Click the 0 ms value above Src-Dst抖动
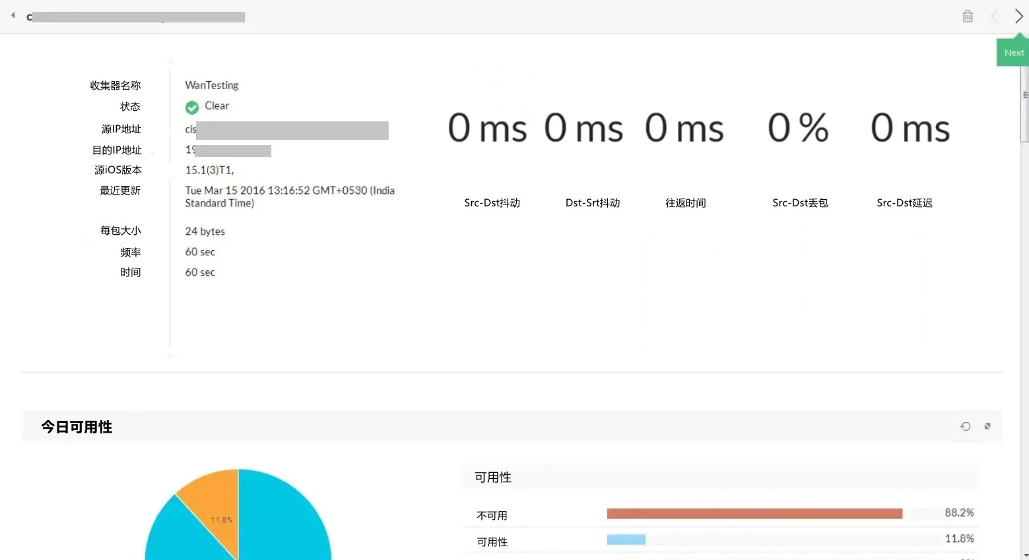Image resolution: width=1029 pixels, height=560 pixels. click(487, 128)
